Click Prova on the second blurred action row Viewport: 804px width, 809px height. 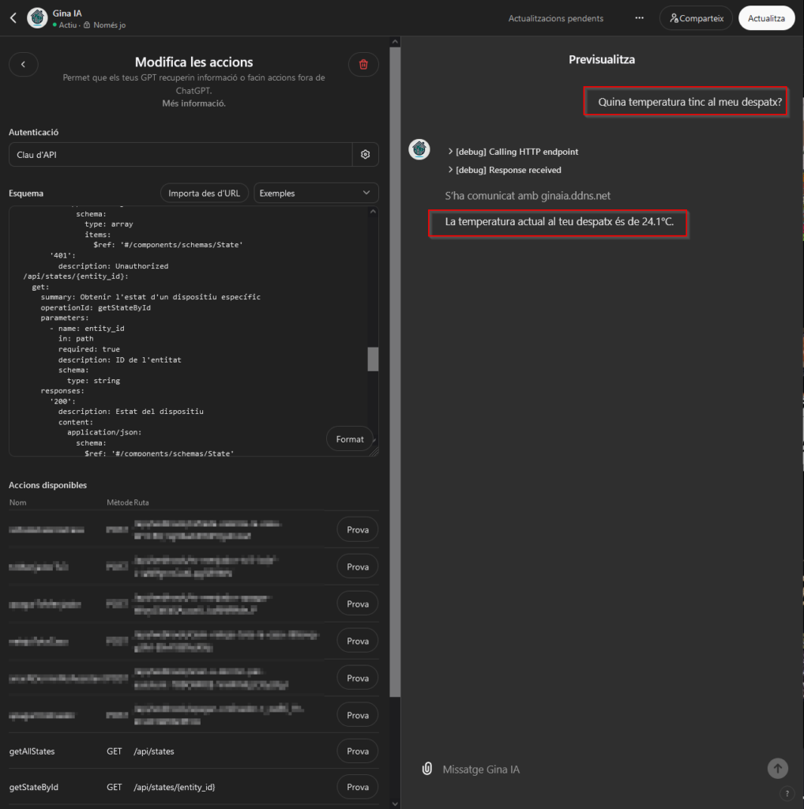coord(358,567)
